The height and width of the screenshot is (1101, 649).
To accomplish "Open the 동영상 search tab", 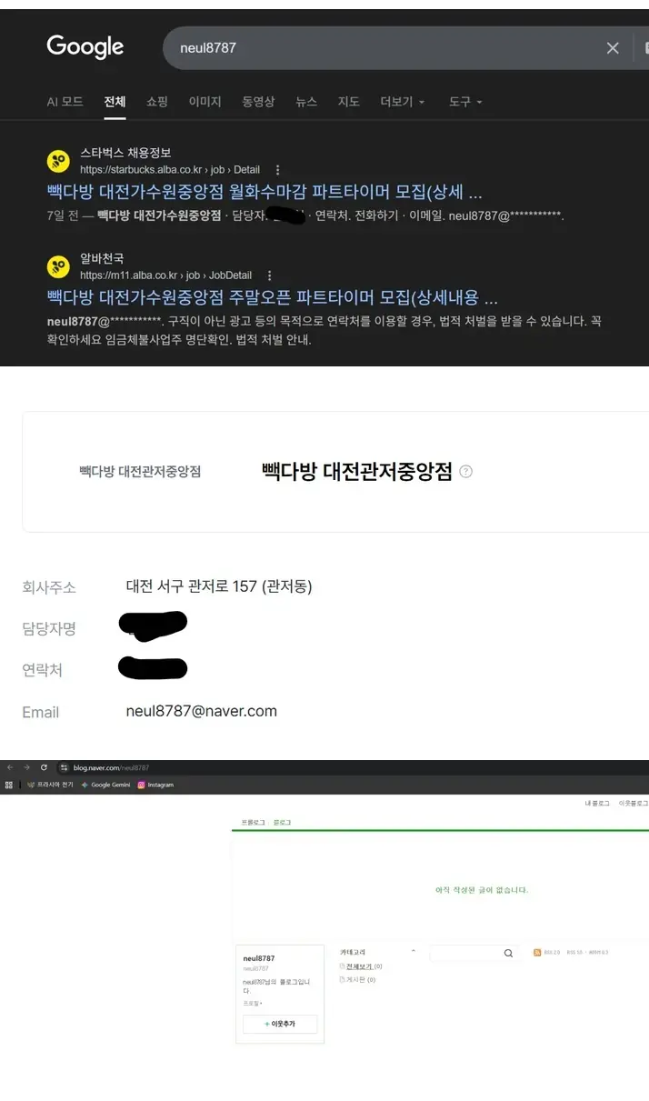I will (x=258, y=102).
